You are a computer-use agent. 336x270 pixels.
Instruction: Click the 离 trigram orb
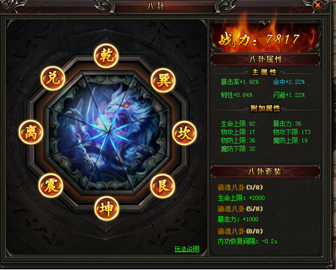coord(31,132)
